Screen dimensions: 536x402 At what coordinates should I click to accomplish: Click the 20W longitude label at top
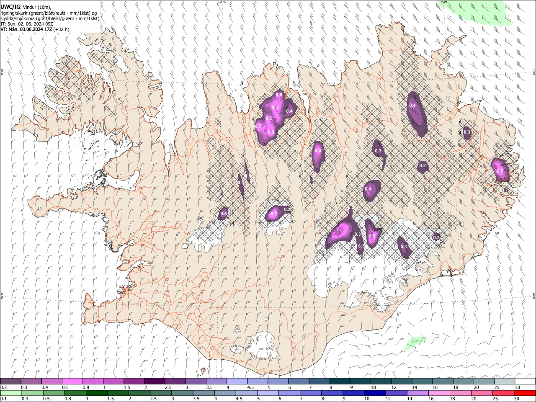pos(223,2)
